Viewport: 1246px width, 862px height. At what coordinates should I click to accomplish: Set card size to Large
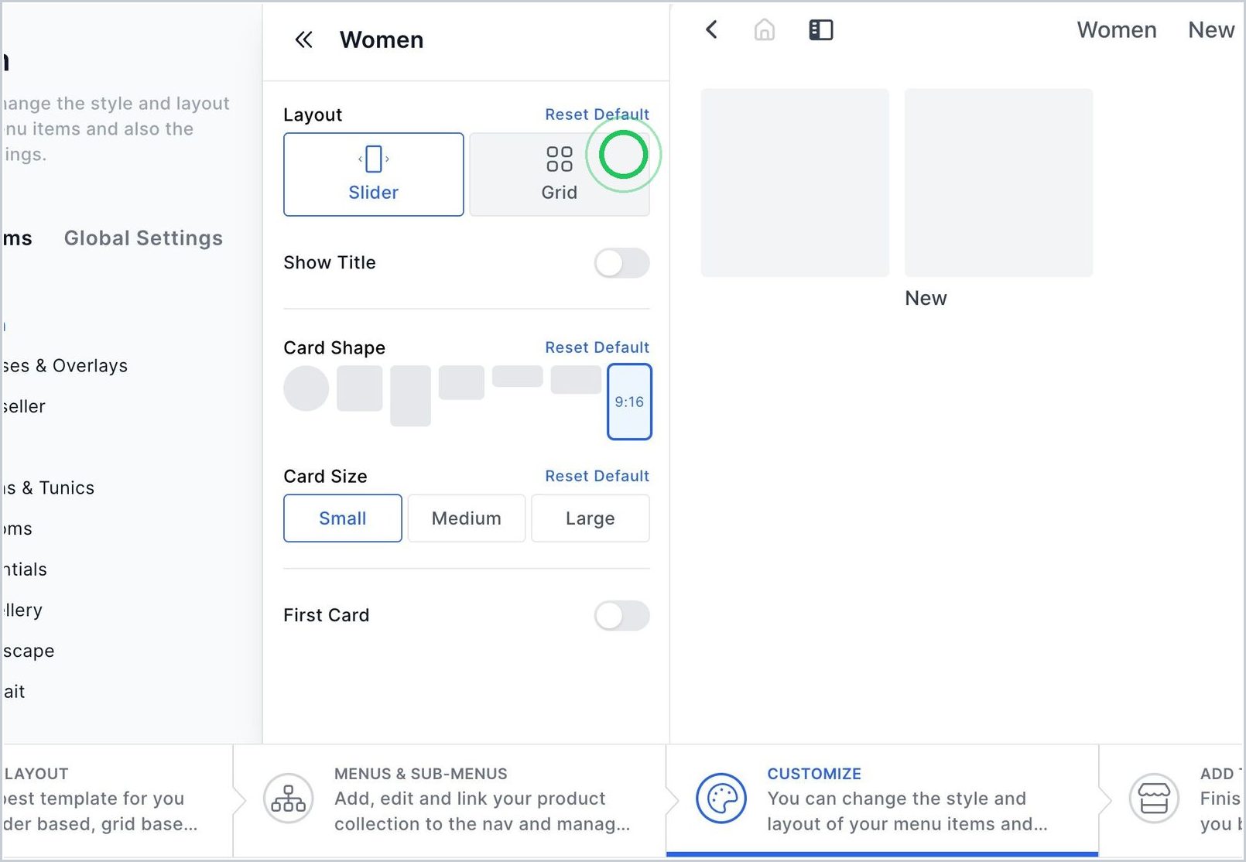click(x=590, y=518)
